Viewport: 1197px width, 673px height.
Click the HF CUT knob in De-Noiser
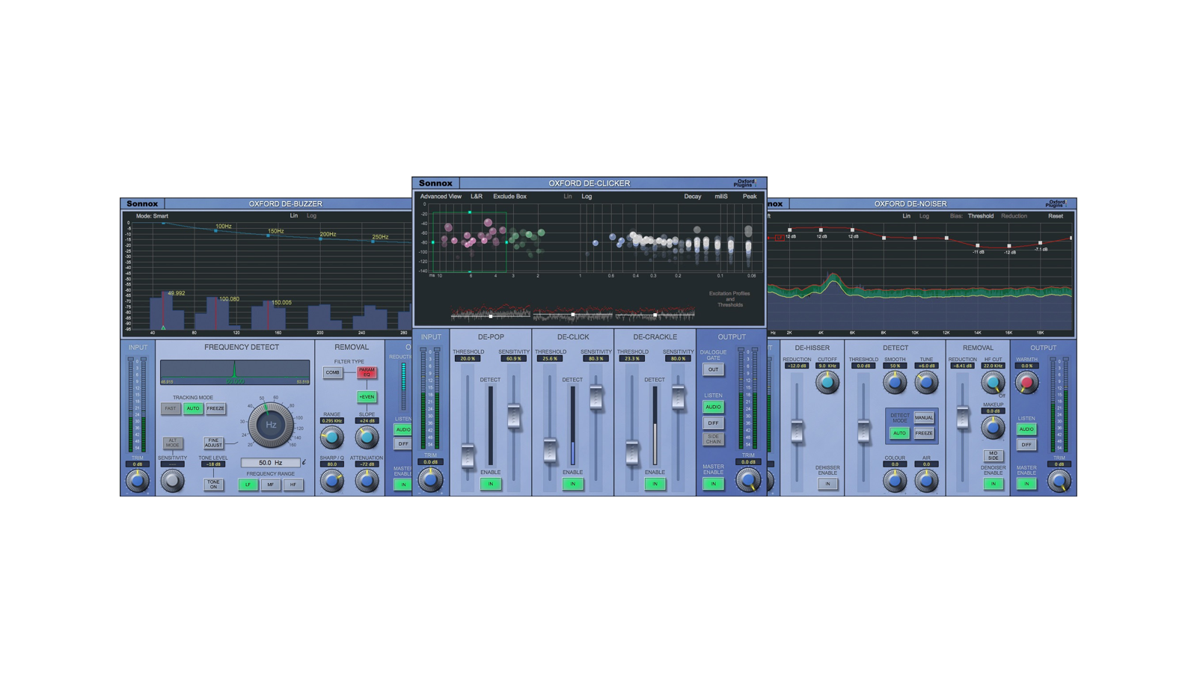(x=993, y=382)
